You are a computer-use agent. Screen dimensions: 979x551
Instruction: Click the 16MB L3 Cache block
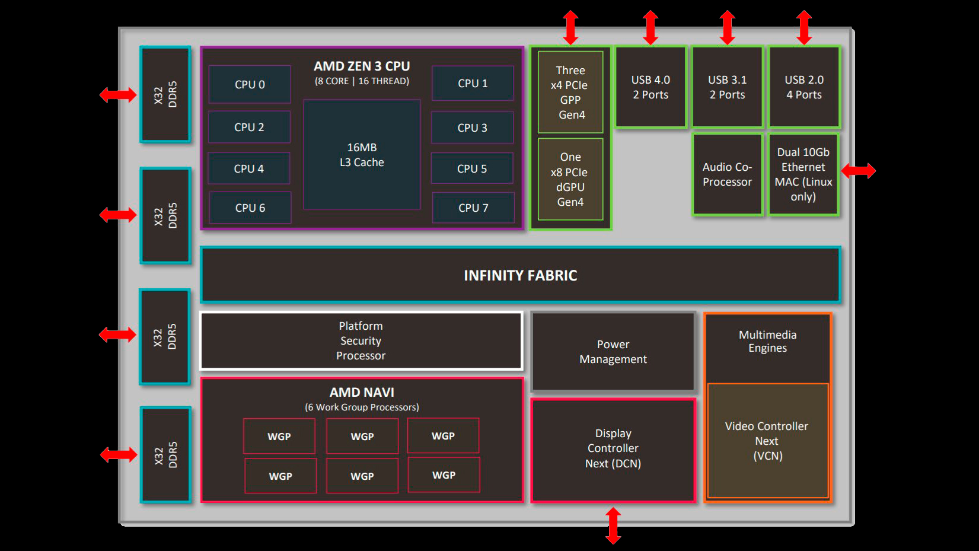coord(362,154)
